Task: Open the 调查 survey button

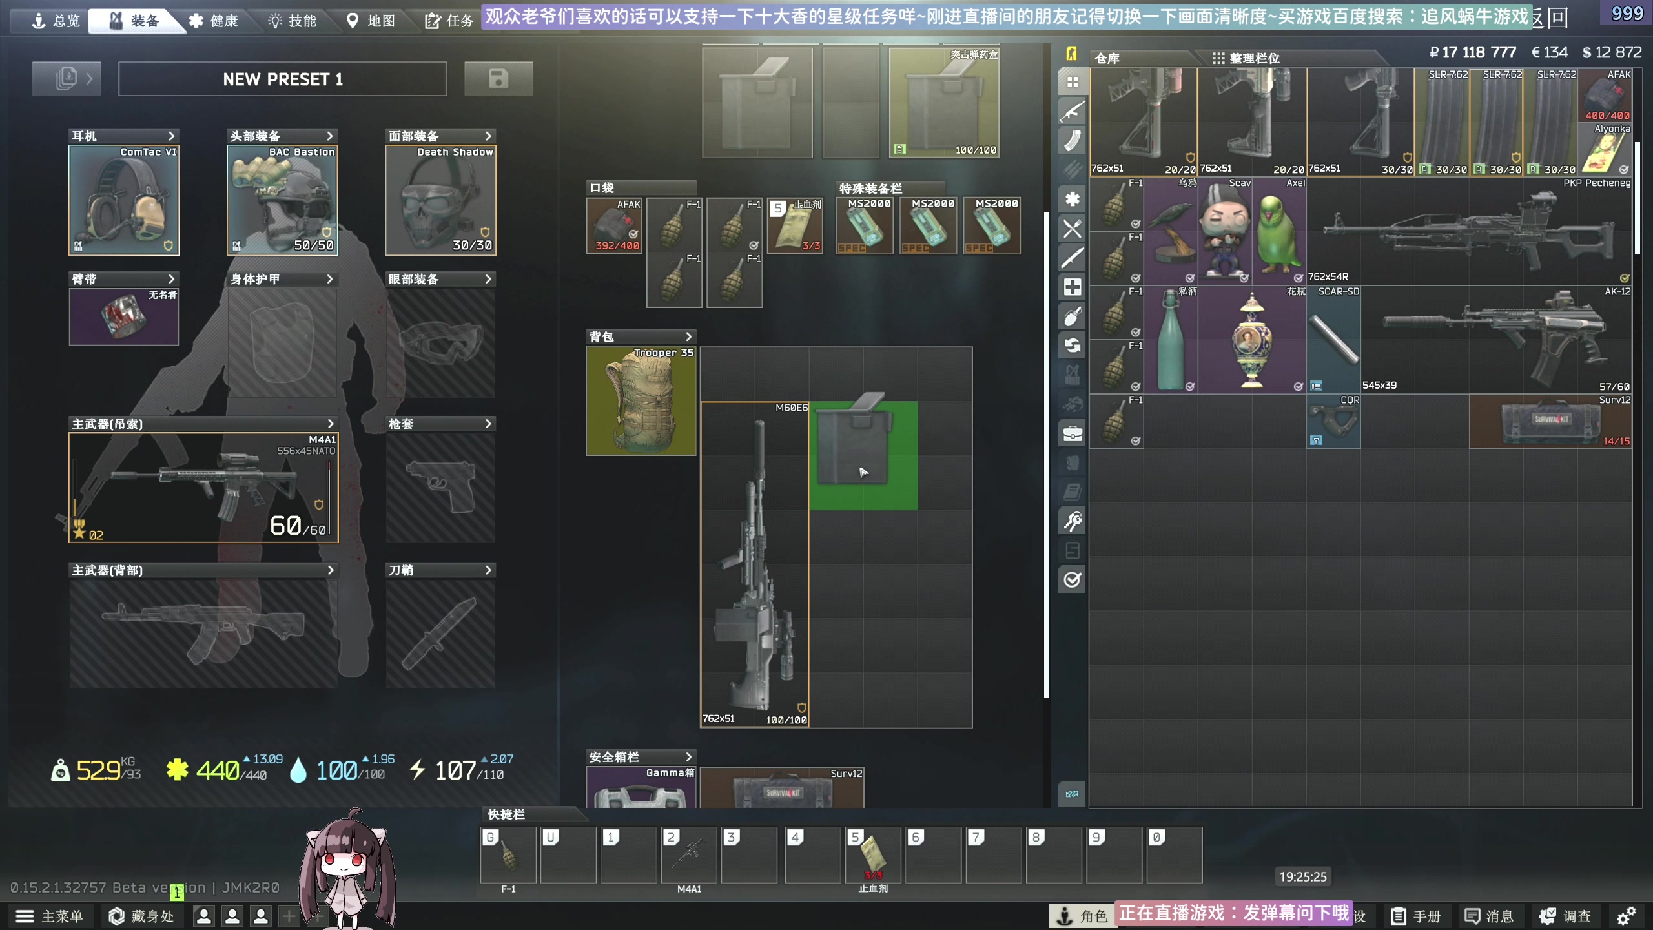Action: [1565, 916]
